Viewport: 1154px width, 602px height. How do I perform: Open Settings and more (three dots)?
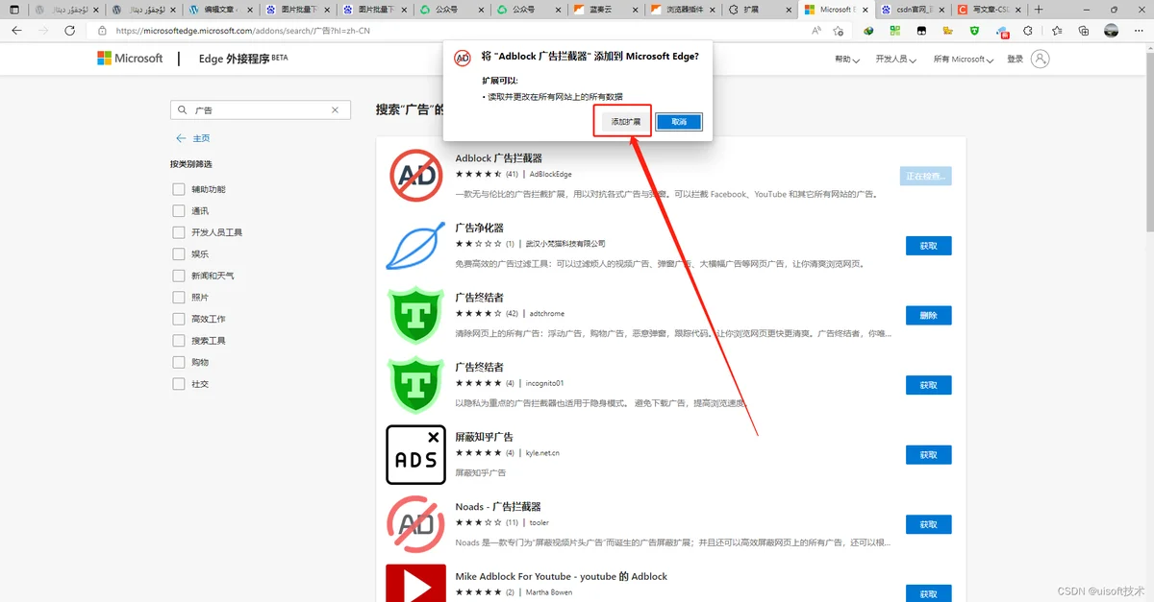tap(1137, 30)
